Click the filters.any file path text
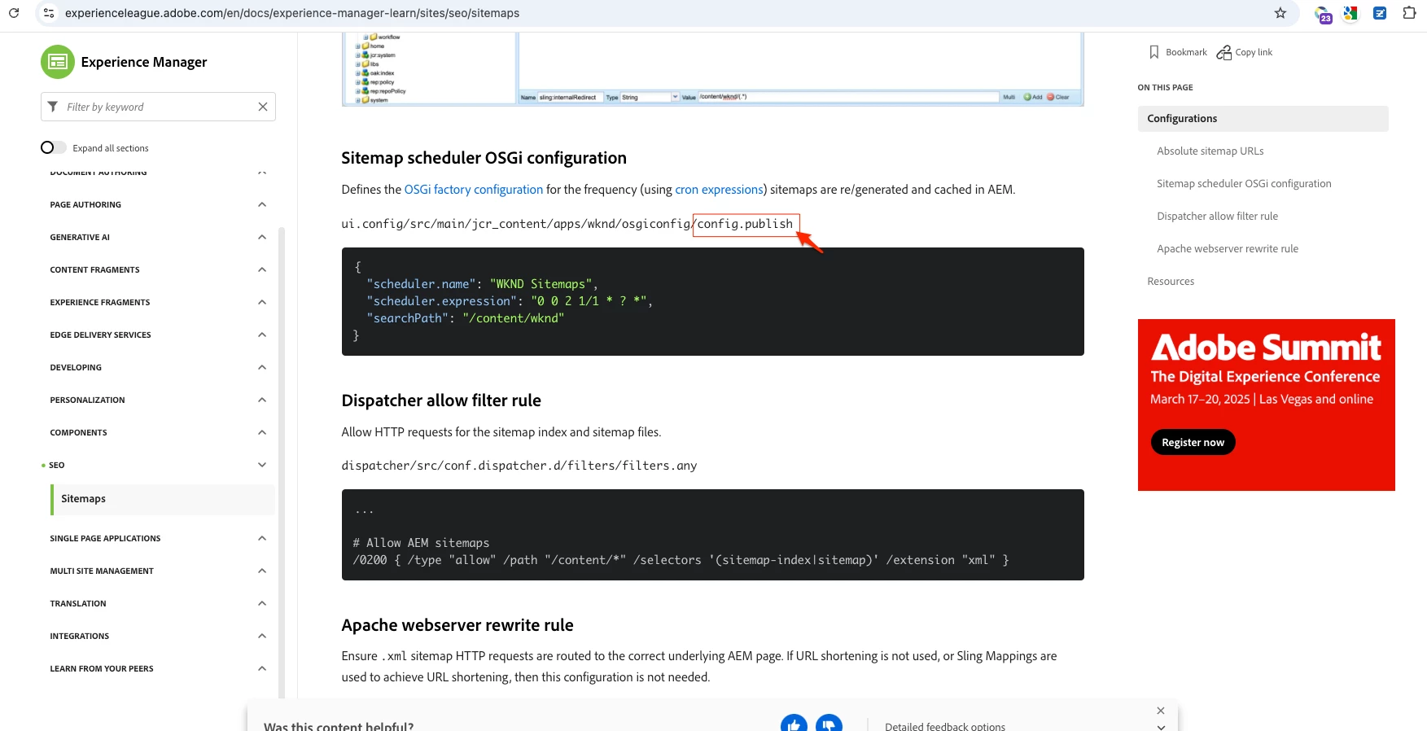This screenshot has width=1427, height=731. [x=519, y=466]
